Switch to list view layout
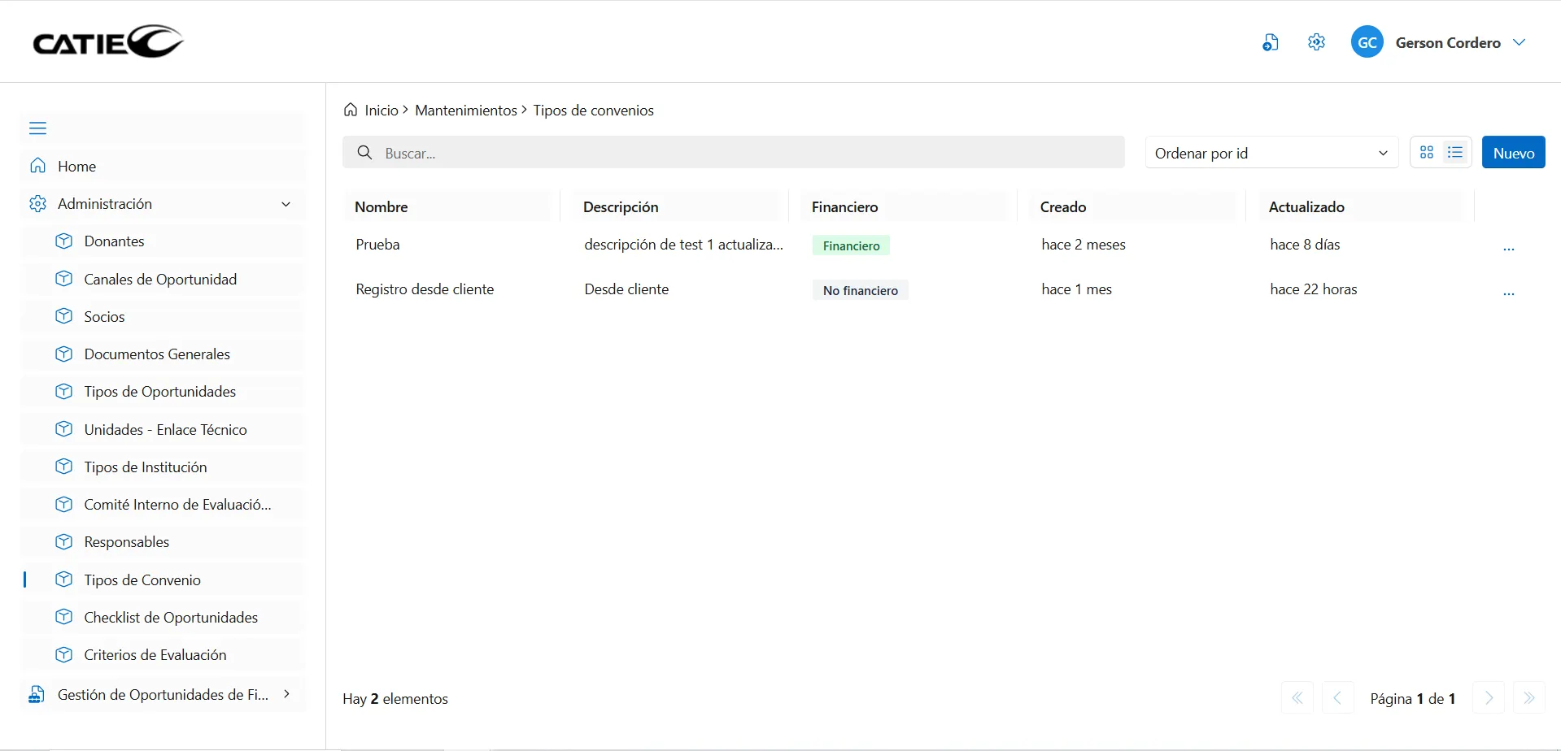 pyautogui.click(x=1455, y=153)
